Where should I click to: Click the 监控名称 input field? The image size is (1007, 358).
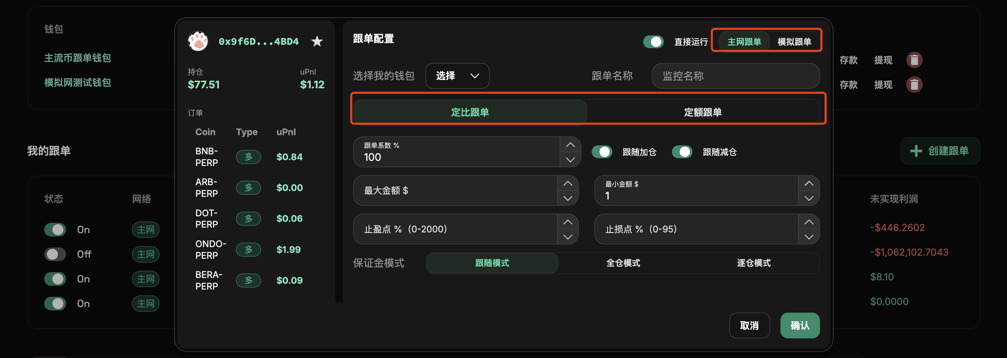[735, 76]
